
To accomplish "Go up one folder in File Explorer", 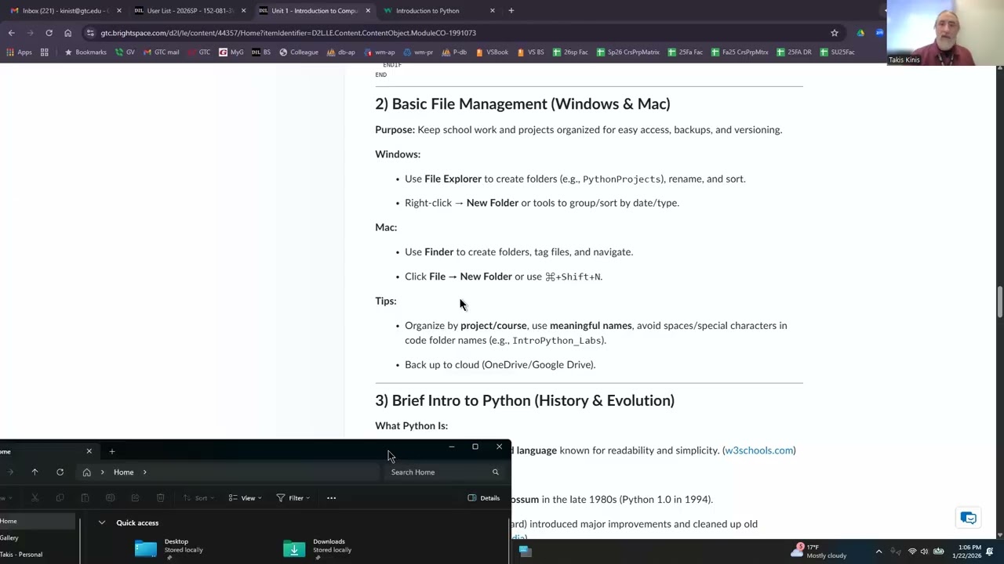I will click(x=35, y=472).
